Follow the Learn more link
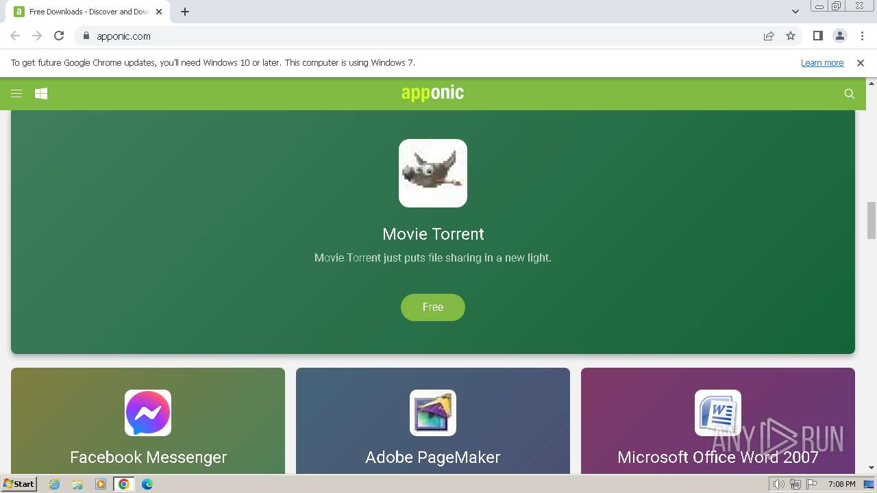This screenshot has height=493, width=877. pos(822,62)
